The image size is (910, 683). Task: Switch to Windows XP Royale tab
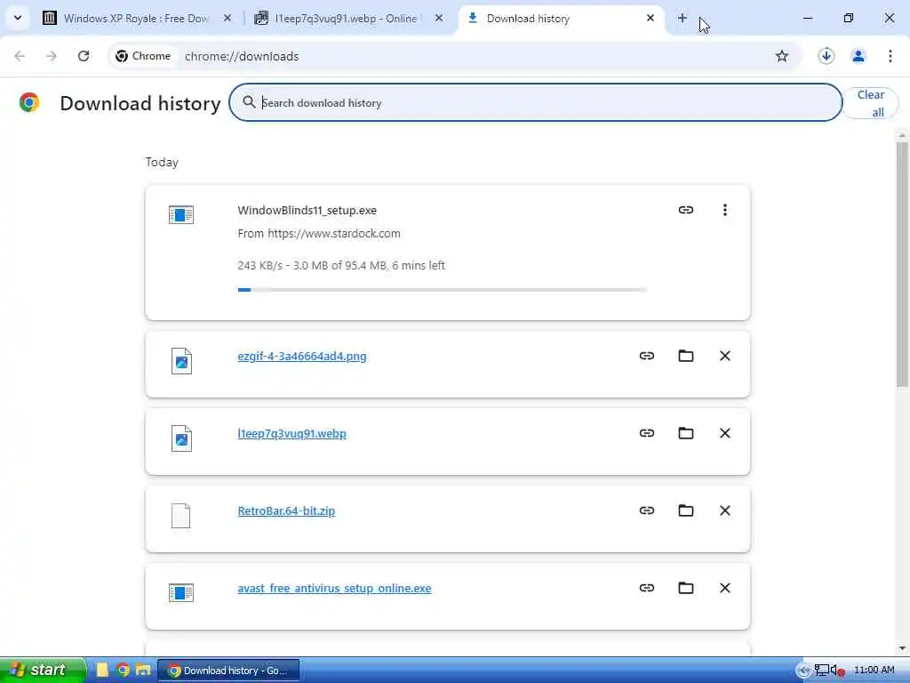(138, 18)
